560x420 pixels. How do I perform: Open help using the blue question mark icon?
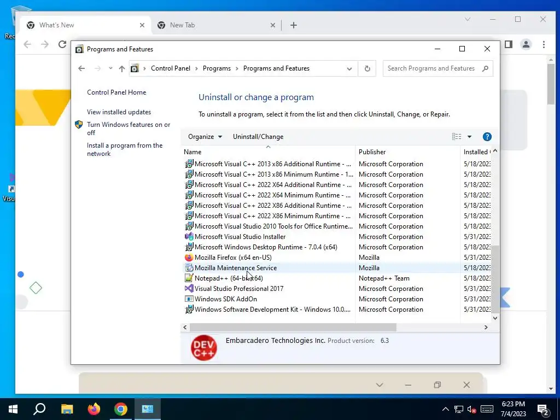(487, 137)
